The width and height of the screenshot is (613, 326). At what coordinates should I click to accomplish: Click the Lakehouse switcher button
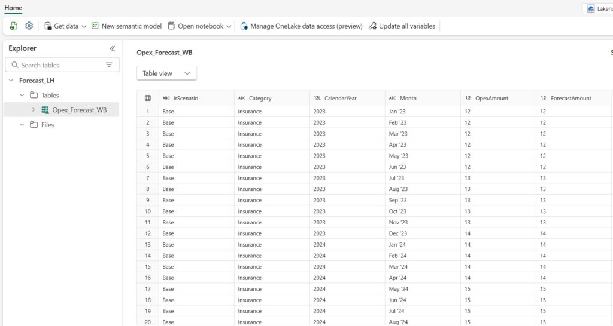click(597, 8)
